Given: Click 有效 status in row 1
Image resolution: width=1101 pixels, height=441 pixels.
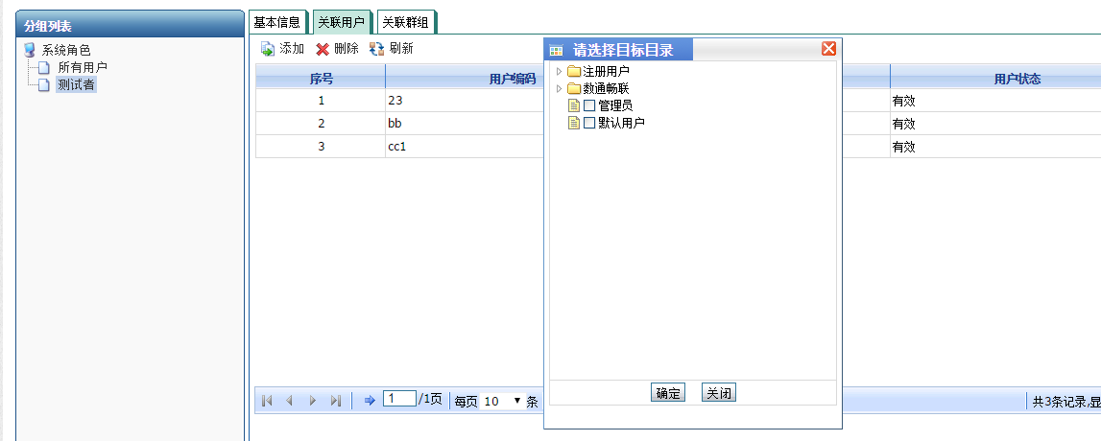Looking at the screenshot, I should click(903, 101).
